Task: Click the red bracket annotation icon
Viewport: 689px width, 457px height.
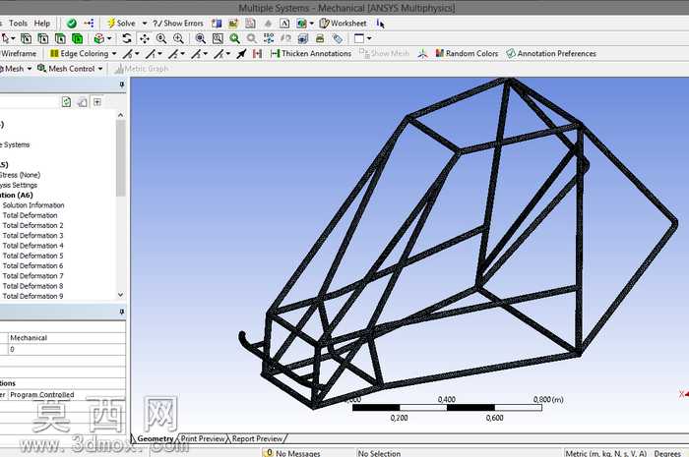Action: tap(258, 53)
